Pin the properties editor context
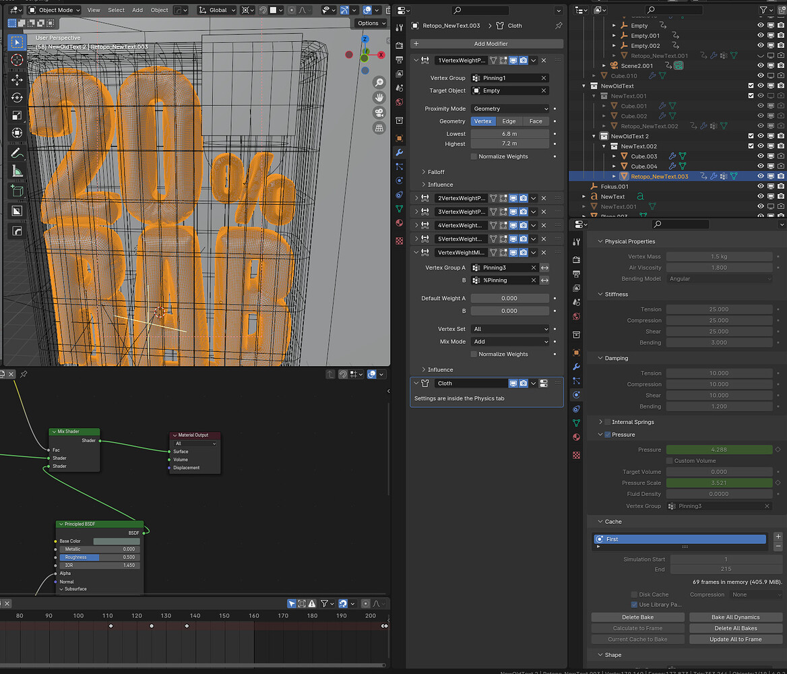Image resolution: width=787 pixels, height=674 pixels. (559, 26)
